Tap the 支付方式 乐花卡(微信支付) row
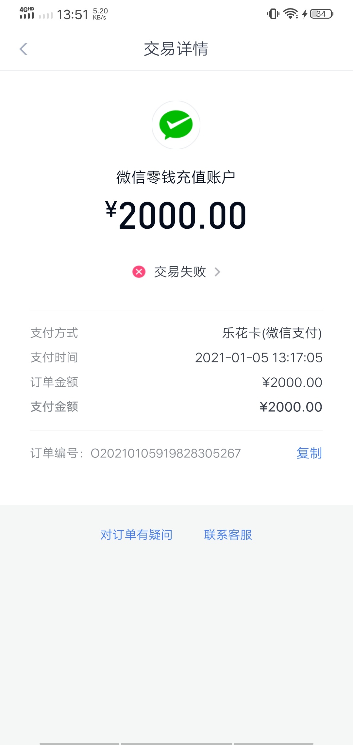The image size is (353, 745). pyautogui.click(x=176, y=333)
